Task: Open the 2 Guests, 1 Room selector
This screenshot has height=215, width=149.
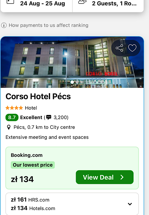Action: click(108, 4)
